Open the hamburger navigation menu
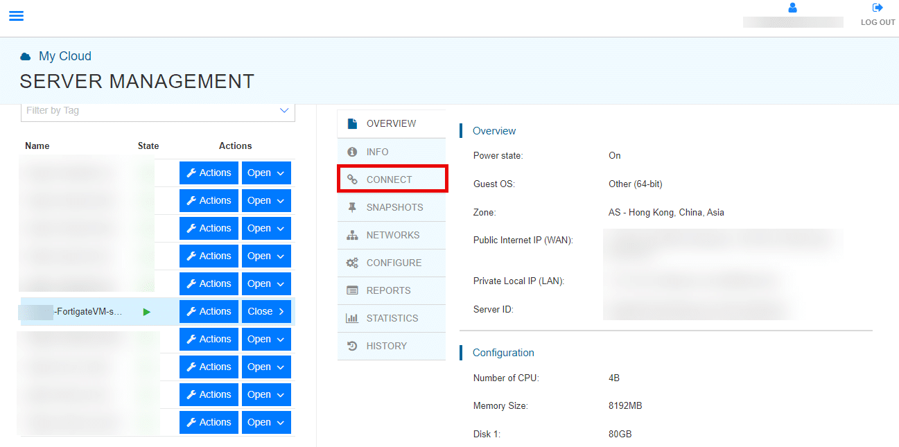This screenshot has width=899, height=447. coord(16,15)
